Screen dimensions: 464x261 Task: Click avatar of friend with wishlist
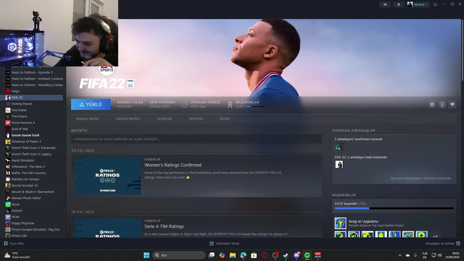click(339, 165)
